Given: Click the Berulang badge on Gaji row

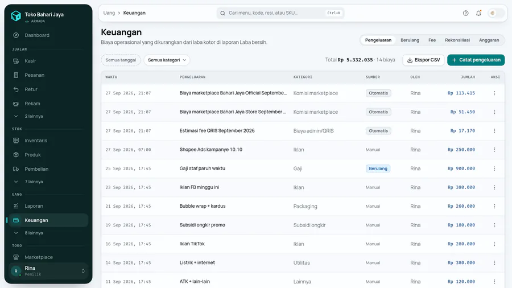Looking at the screenshot, I should point(378,168).
